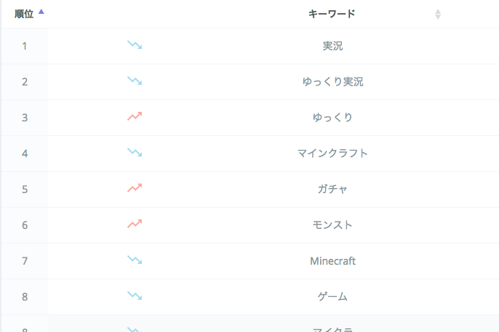Click the upward trend icon for モンスト
This screenshot has width=499, height=332.
134,225
